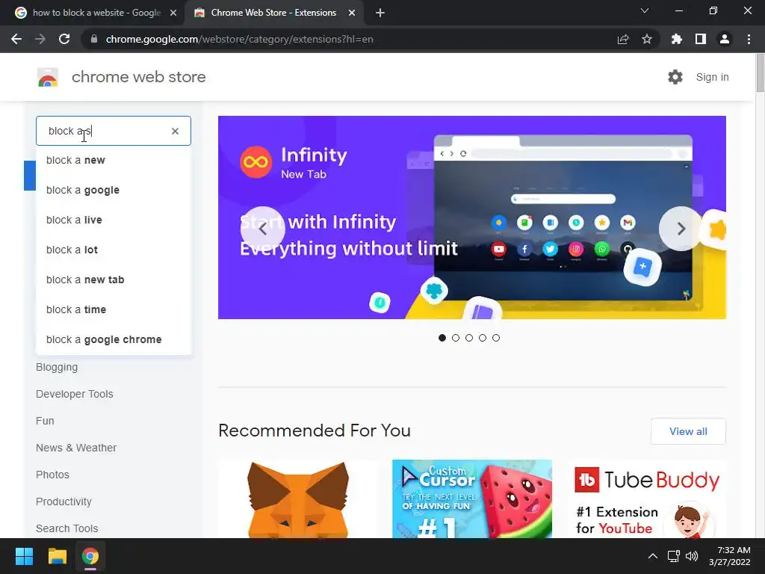Choose suggestion 'block a lot'
Screen dimensions: 765x574
tap(114, 250)
